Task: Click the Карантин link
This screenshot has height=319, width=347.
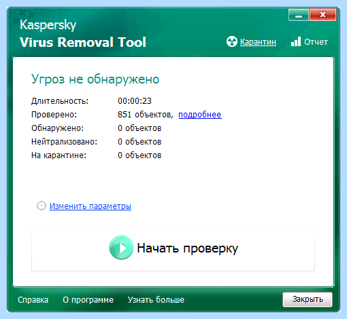Action: pyautogui.click(x=258, y=42)
